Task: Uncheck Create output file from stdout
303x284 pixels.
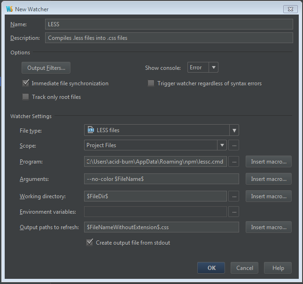Action: tap(90, 242)
